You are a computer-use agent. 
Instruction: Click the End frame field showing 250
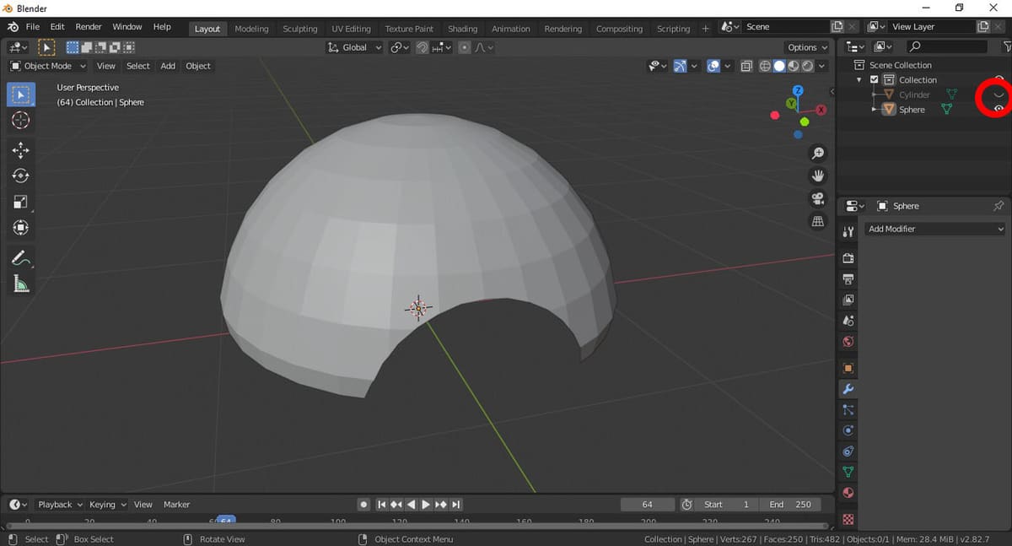pyautogui.click(x=790, y=505)
